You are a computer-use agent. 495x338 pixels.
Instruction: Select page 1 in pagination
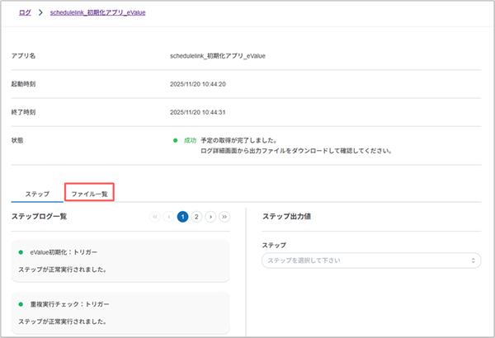(183, 217)
